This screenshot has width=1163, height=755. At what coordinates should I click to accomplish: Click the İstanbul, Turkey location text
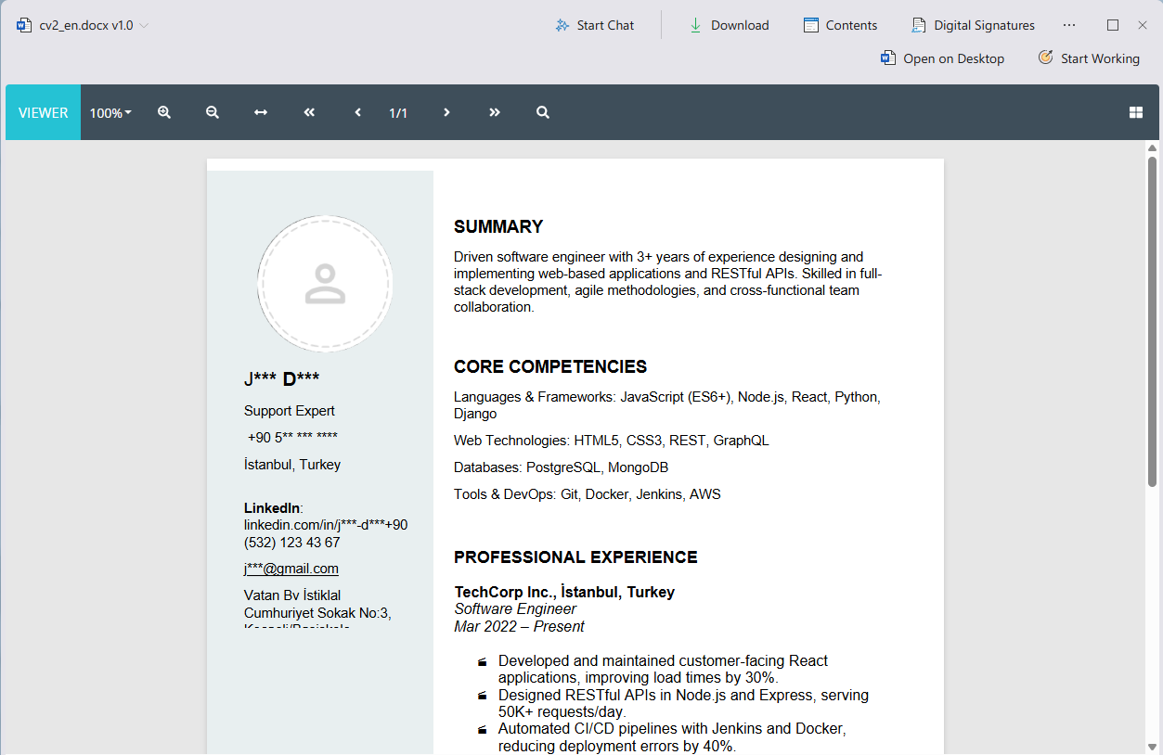[x=292, y=465]
